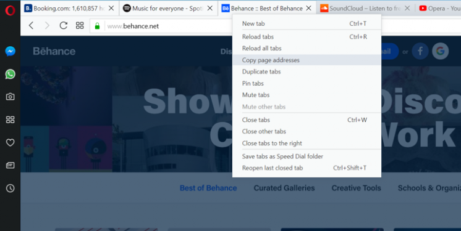This screenshot has height=231, width=461.
Task: Click the Start Page grid icon in toolbar
Action: (x=80, y=26)
